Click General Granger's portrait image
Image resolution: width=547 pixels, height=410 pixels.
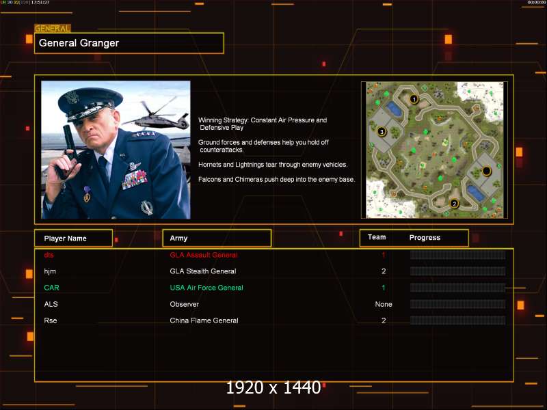[x=116, y=150]
